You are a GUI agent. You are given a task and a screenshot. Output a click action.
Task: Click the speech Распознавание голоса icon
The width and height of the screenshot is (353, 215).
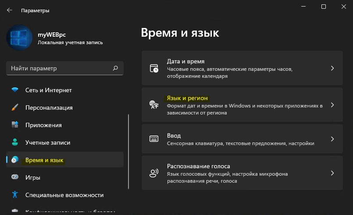pyautogui.click(x=154, y=173)
